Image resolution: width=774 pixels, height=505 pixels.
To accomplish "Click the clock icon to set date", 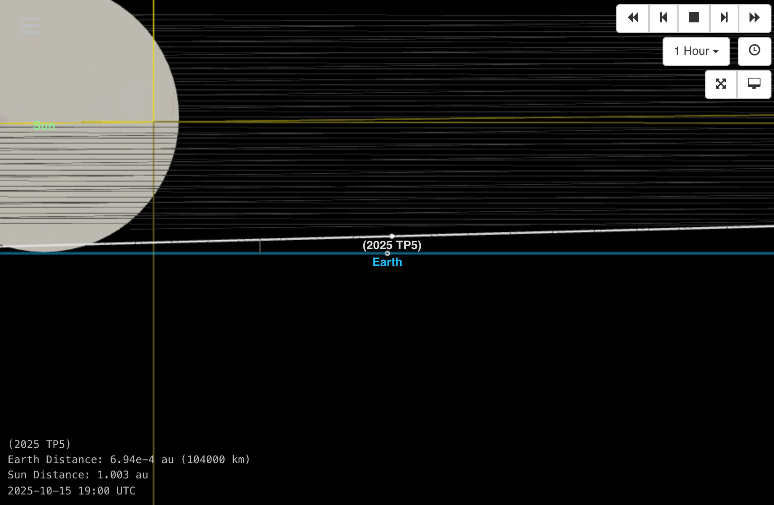I will [754, 51].
